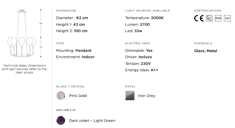Viewport: 235px width, 128px height.
Task: Click the technical draw caption text
Action: coord(24,69)
